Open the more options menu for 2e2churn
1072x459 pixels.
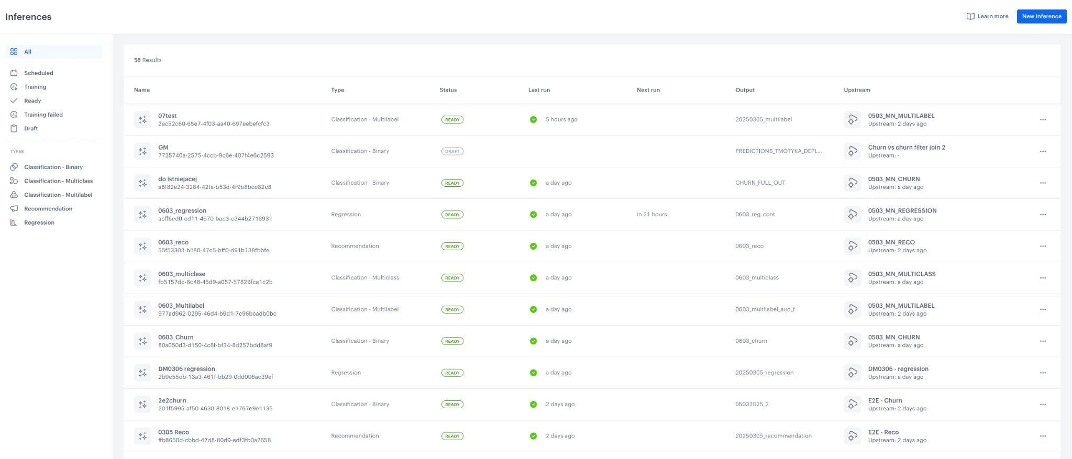[1043, 405]
